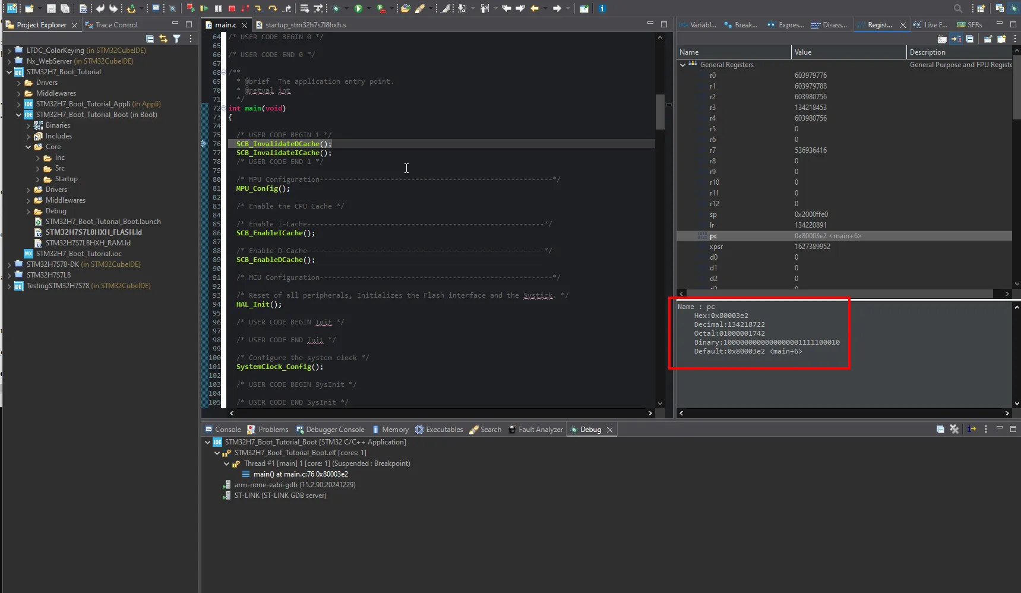Click the green Run button
Screen dimensions: 1021x593
pyautogui.click(x=358, y=8)
